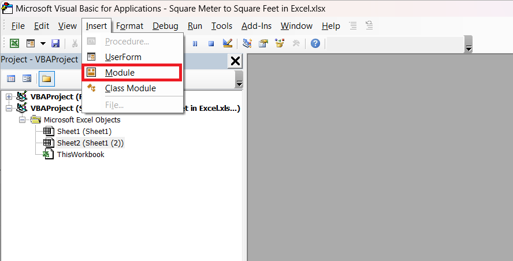Image resolution: width=513 pixels, height=261 pixels.
Task: Open the Help menu
Action: (x=331, y=26)
